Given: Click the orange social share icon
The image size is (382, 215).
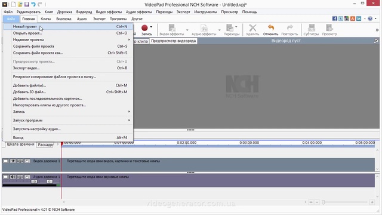Looking at the screenshot, I should [x=353, y=19].
